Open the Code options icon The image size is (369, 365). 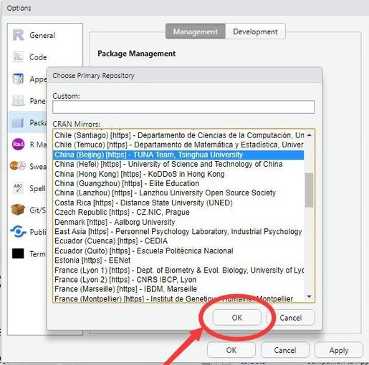point(19,57)
